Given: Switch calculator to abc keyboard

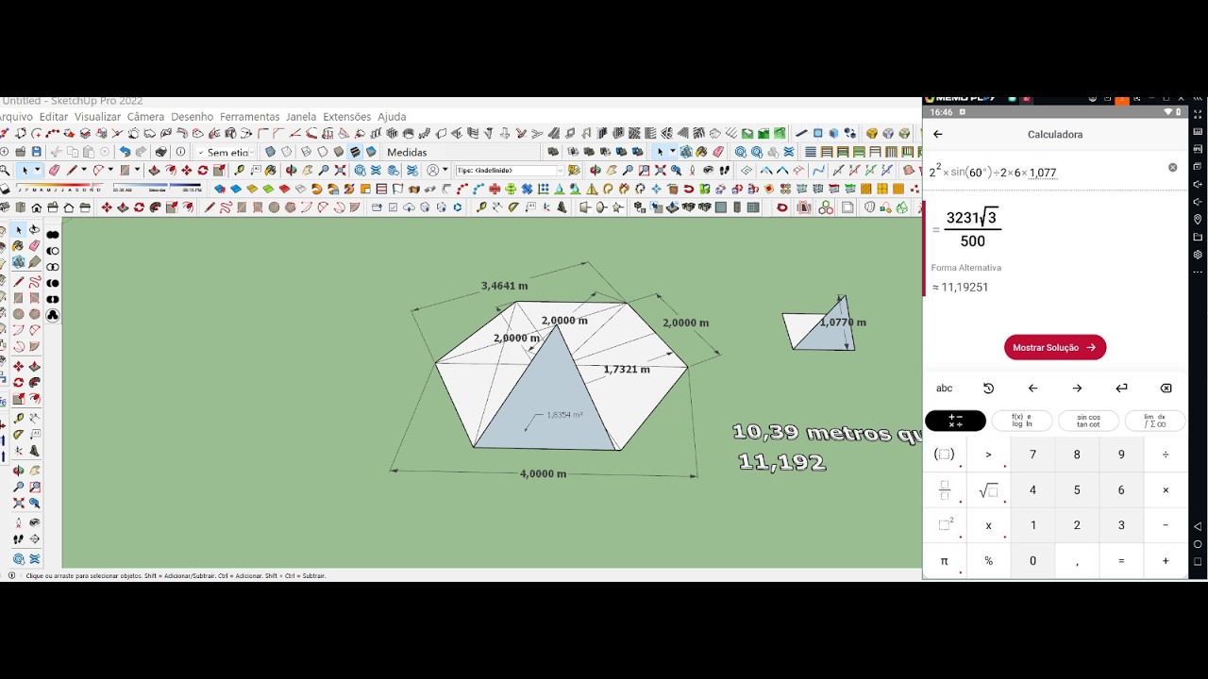Looking at the screenshot, I should pos(944,388).
